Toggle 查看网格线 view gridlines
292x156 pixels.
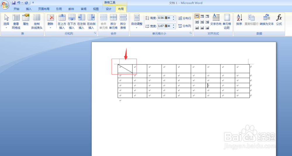16,22
